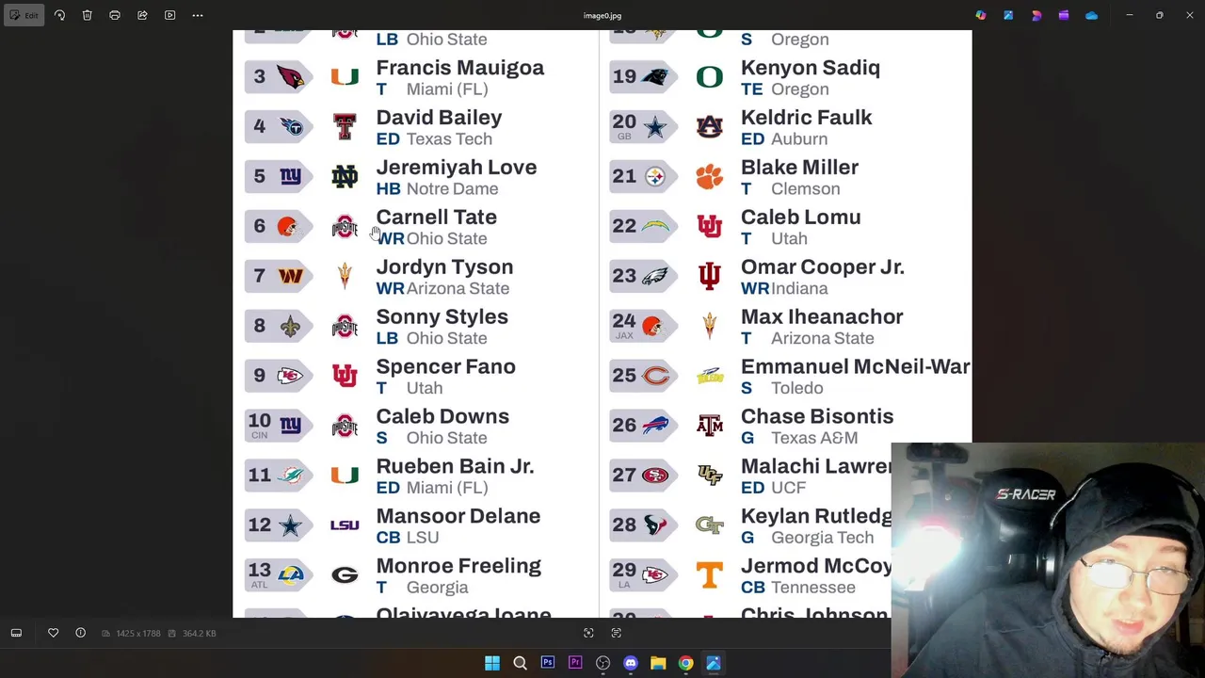The height and width of the screenshot is (678, 1205).
Task: Click the "Texas A&M" school label
Action: pos(814,438)
